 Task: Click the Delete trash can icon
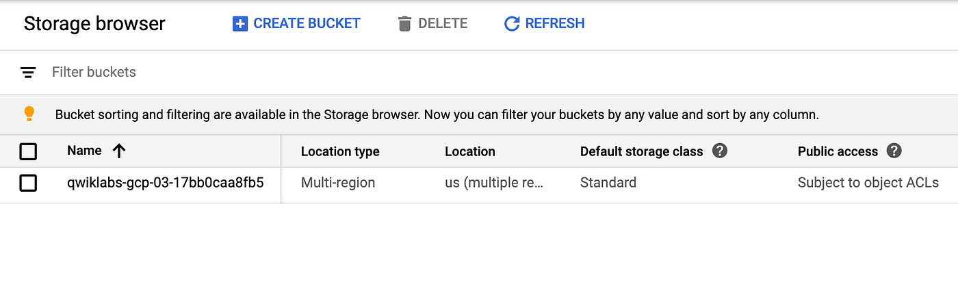click(x=404, y=24)
